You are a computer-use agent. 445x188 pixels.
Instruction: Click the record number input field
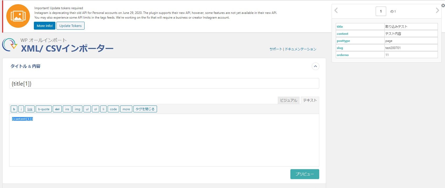[x=381, y=11]
